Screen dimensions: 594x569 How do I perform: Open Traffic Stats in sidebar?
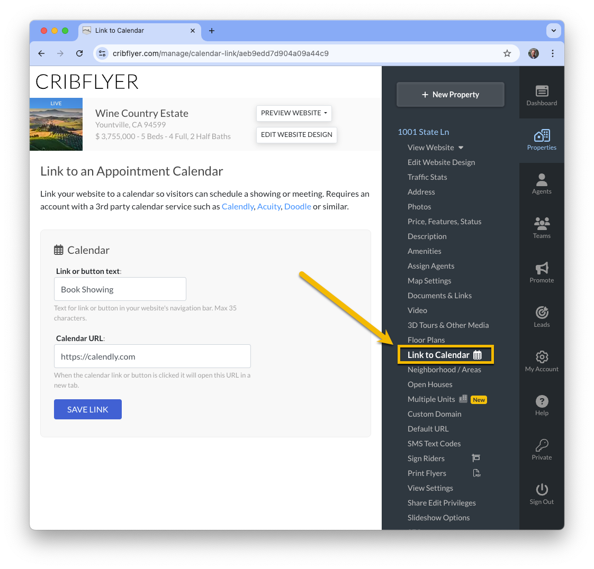point(427,177)
